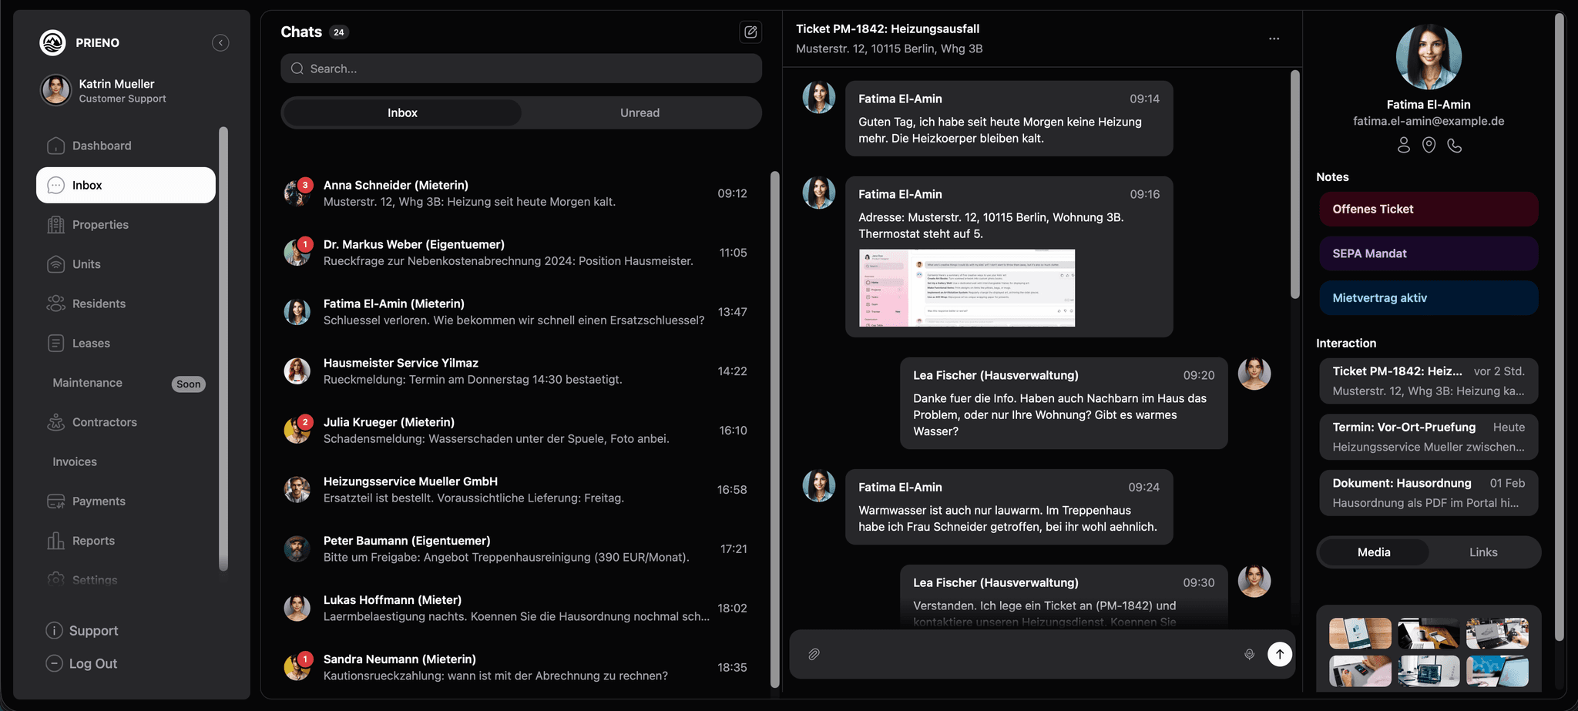Open the ticket options menu via three dots

tap(1274, 38)
